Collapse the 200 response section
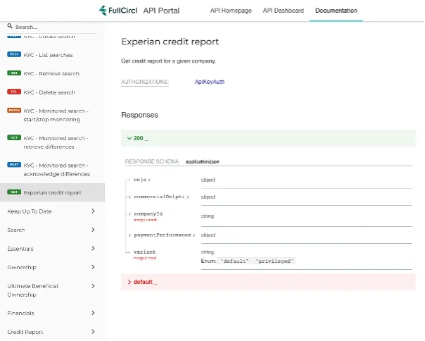 click(x=268, y=138)
